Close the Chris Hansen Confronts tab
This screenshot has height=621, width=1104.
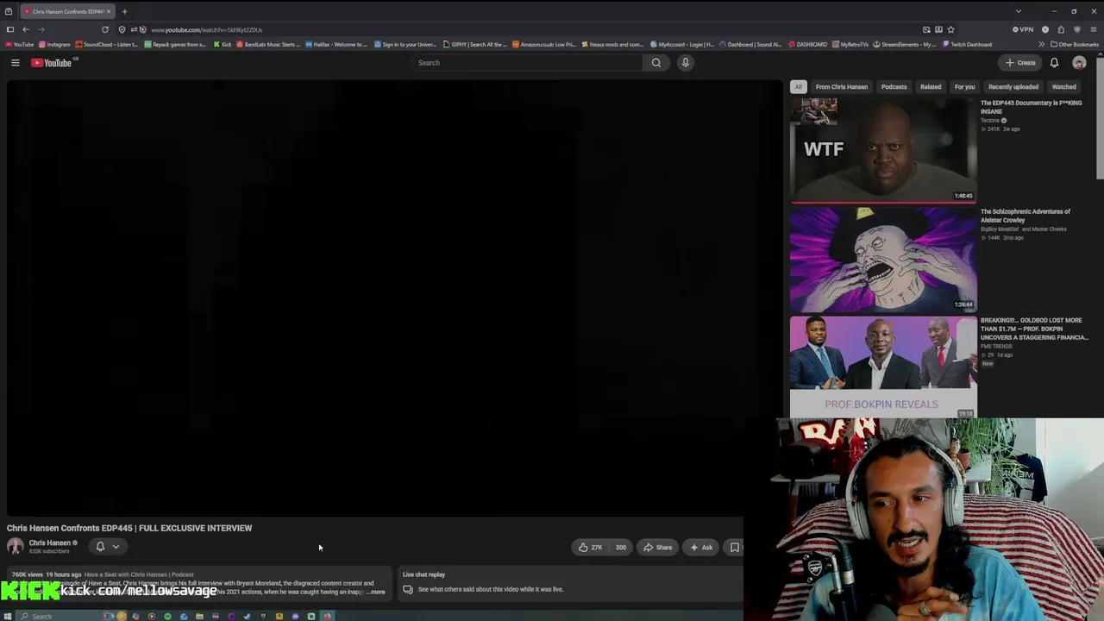[x=109, y=11]
